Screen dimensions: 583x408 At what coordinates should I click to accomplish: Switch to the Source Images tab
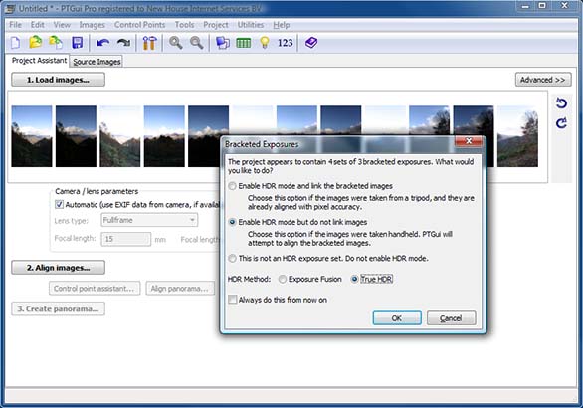(x=97, y=62)
